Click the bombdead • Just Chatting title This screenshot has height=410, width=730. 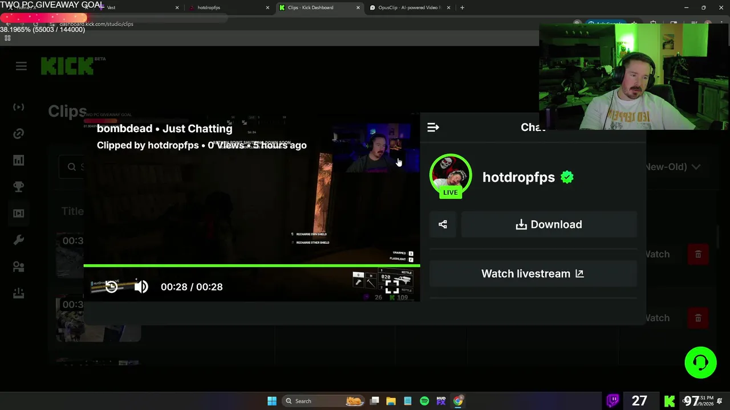[164, 129]
